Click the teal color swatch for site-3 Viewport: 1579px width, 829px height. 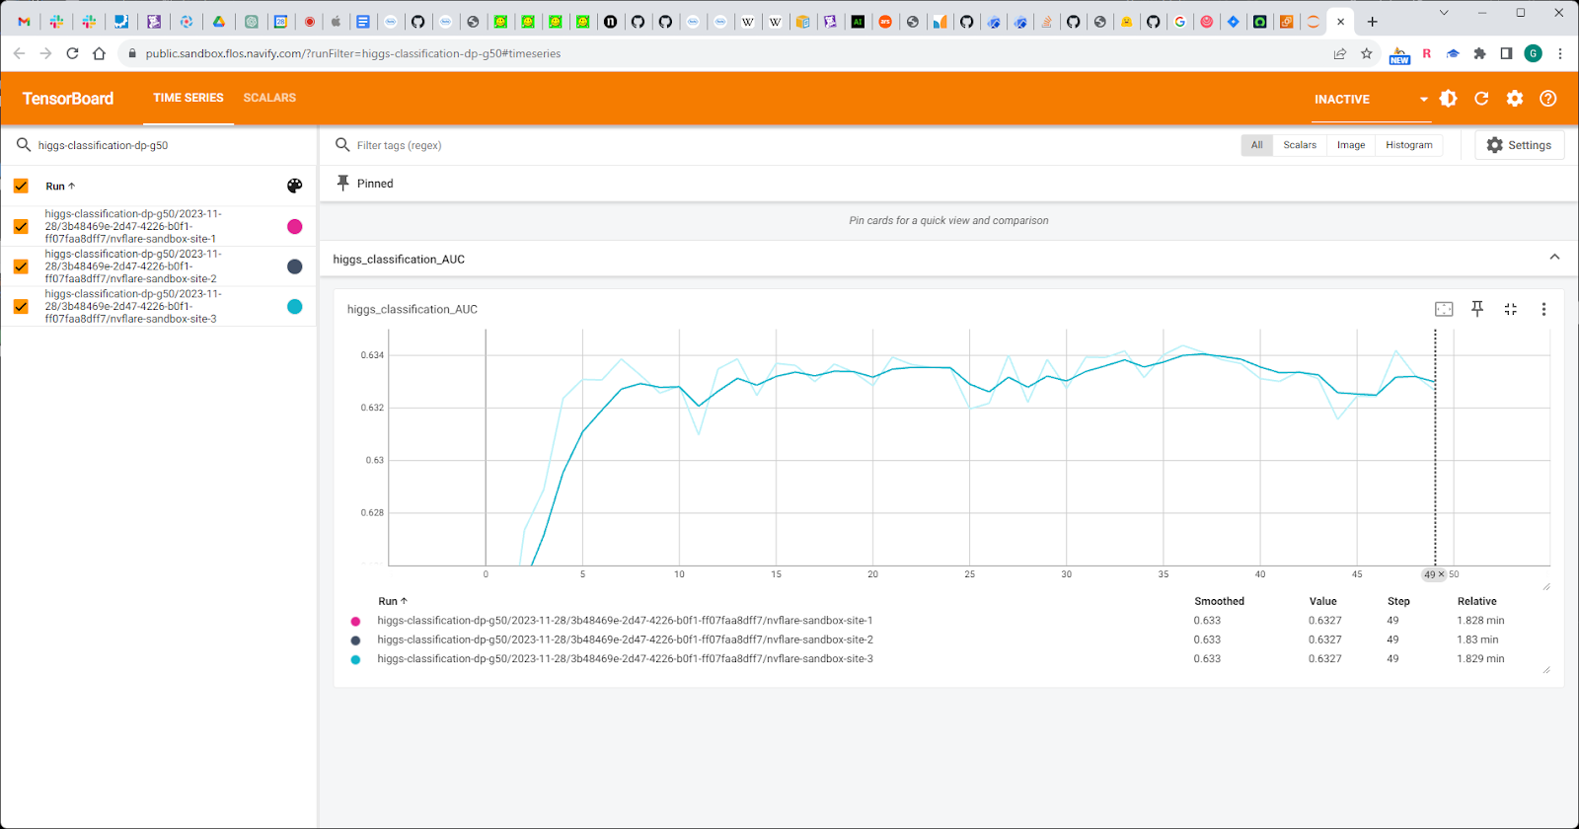pyautogui.click(x=294, y=307)
